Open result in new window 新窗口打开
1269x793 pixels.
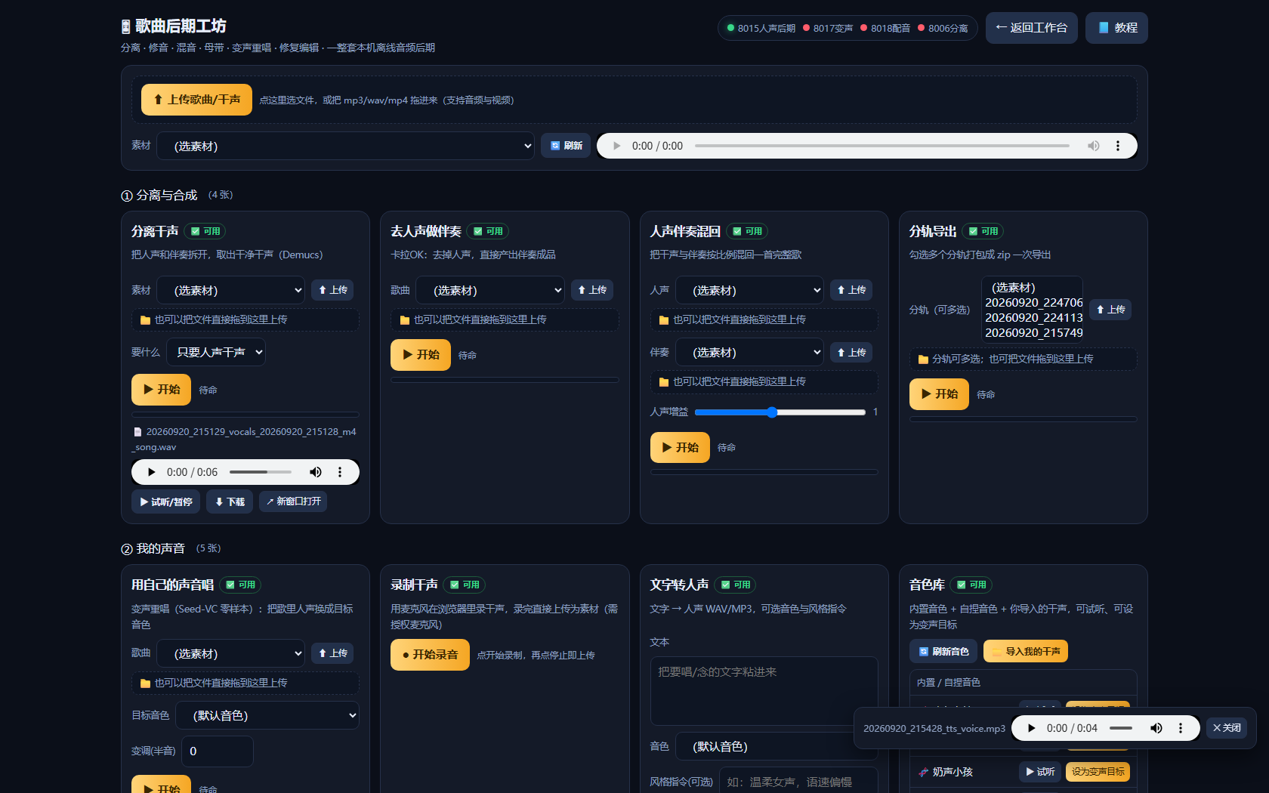(x=293, y=501)
